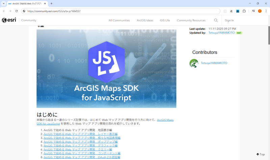
Task: Click the vertical page scrollbar thumb
Action: point(269,35)
